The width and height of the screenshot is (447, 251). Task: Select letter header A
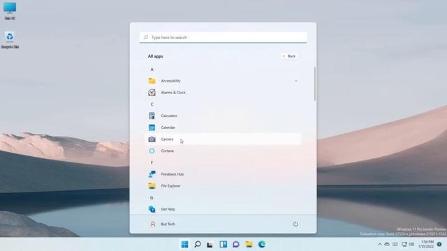(152, 70)
